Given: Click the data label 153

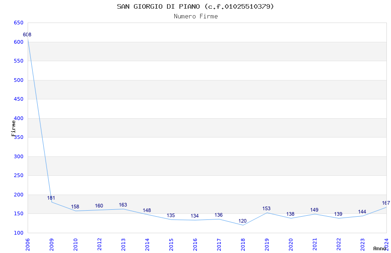Looking at the screenshot, I should coord(266,208).
